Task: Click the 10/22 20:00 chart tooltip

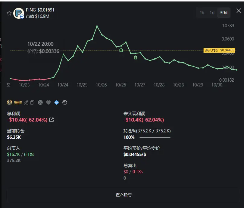Action: 43,47
